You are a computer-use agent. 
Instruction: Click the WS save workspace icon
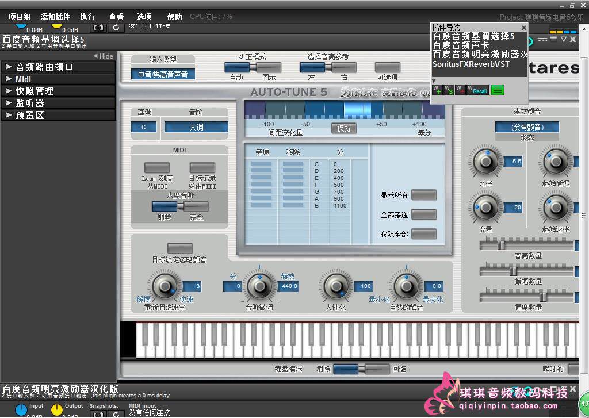coord(449,90)
